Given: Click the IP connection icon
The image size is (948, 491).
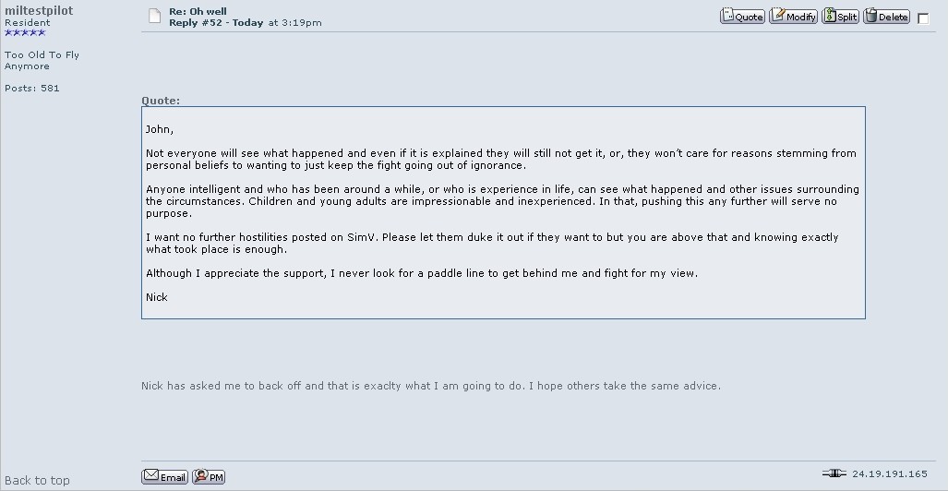Looking at the screenshot, I should [834, 473].
